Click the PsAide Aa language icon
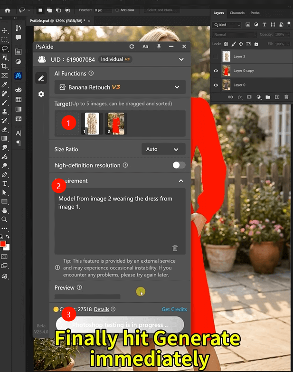 pos(145,47)
